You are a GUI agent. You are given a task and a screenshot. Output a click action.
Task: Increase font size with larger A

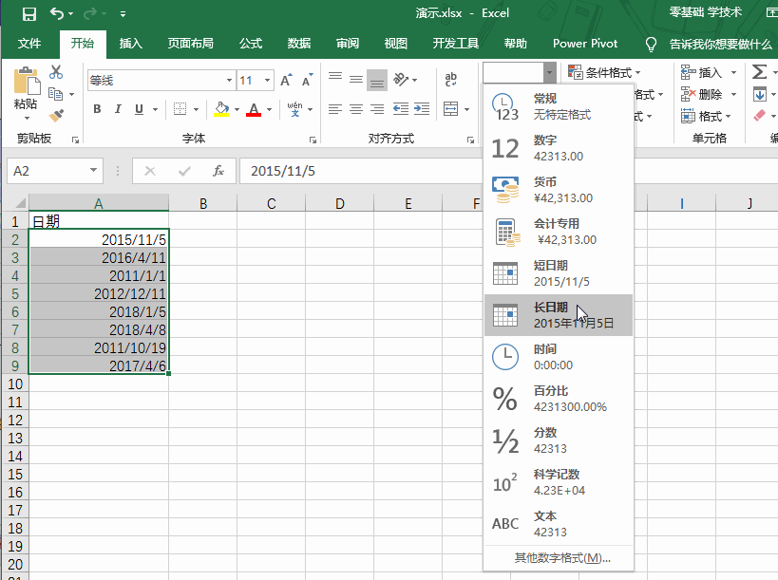(286, 81)
